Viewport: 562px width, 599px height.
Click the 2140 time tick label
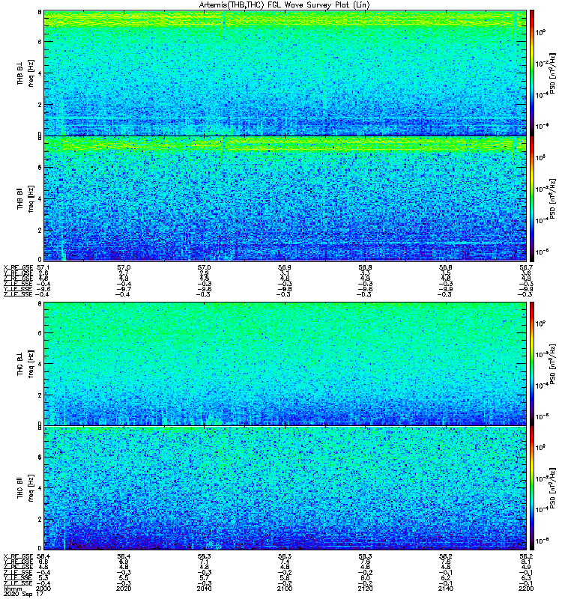pyautogui.click(x=446, y=589)
